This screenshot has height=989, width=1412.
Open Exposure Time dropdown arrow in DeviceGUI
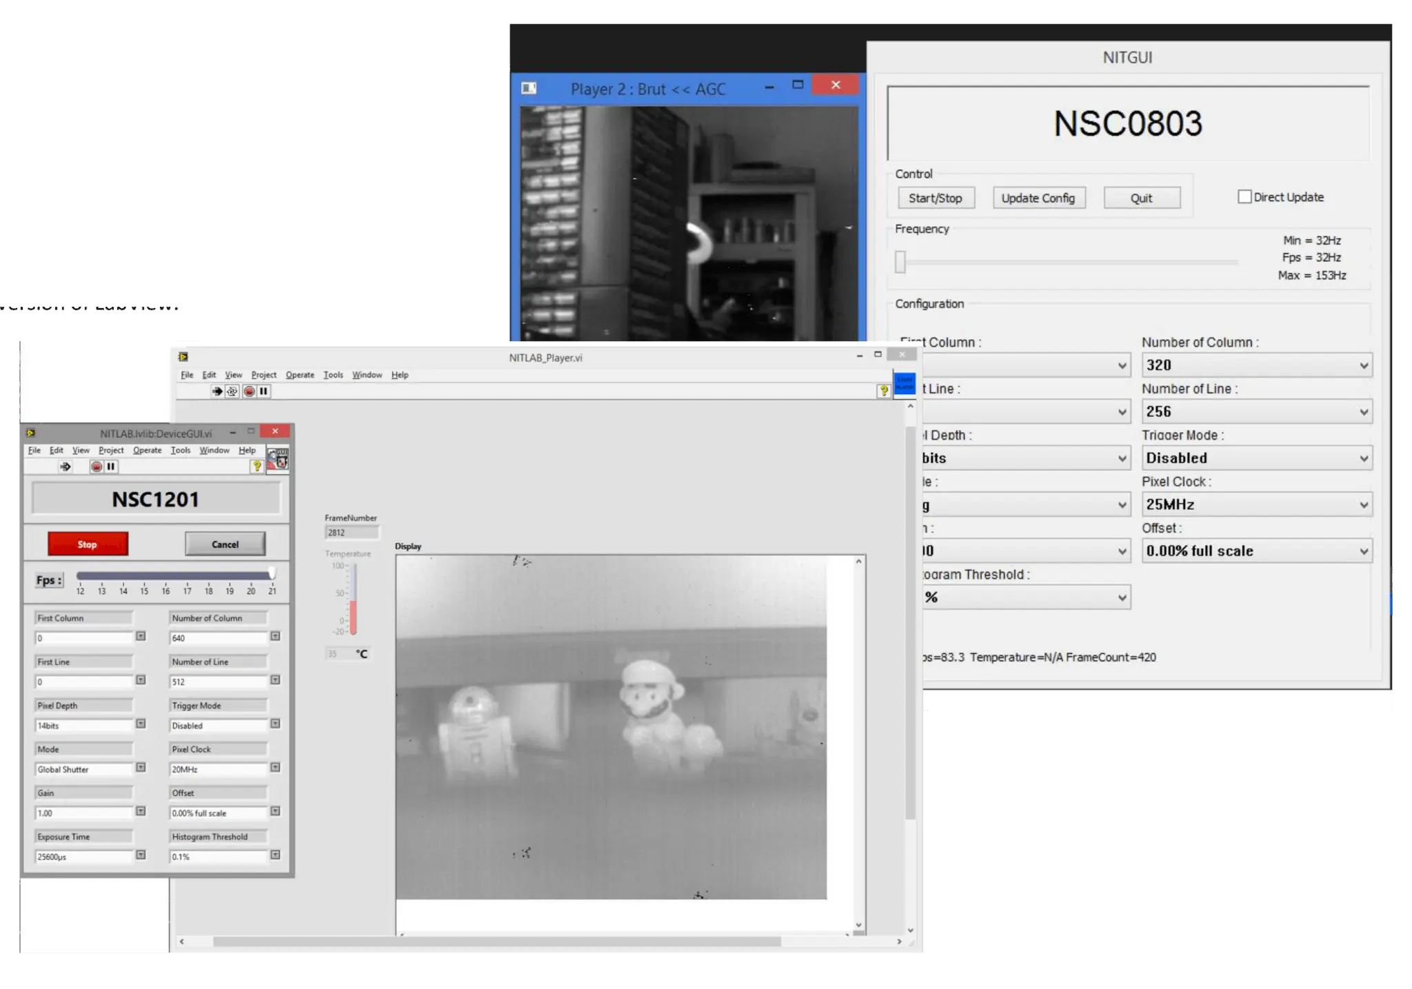click(x=141, y=855)
